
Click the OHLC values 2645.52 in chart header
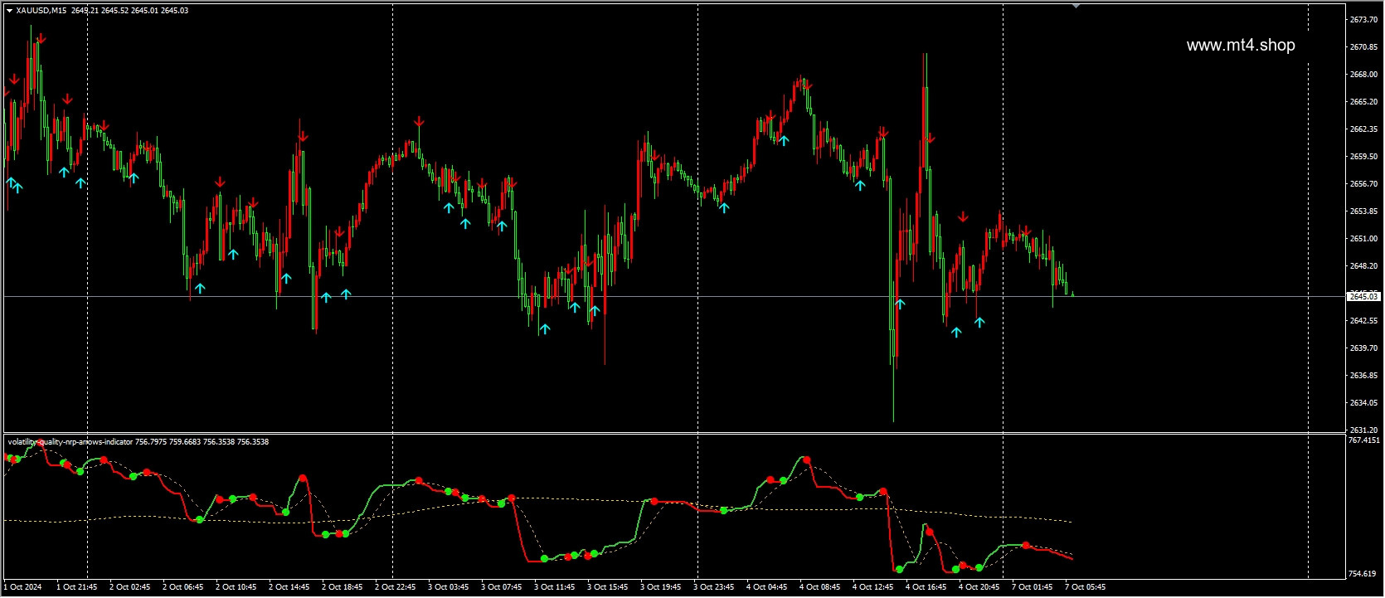tap(114, 11)
